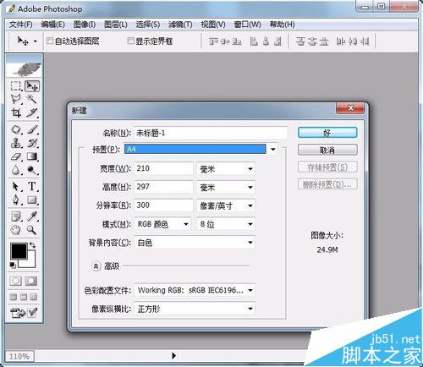Select the Hand tool
This screenshot has width=423, height=367.
16,230
